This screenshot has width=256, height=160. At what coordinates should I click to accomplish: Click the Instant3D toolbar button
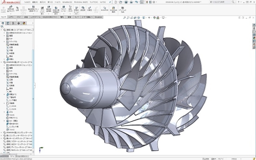tap(105, 9)
